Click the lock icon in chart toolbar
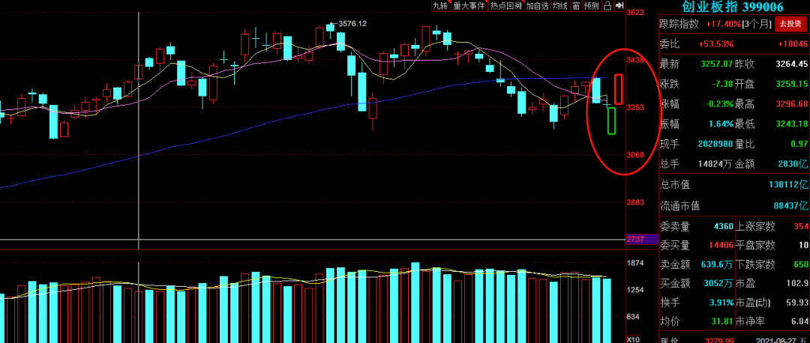Viewport: 810px width, 343px height. click(607, 6)
